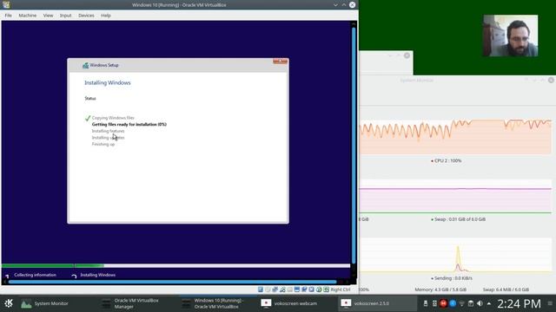Select Windows 10 (Running) taskbar entry

pyautogui.click(x=218, y=303)
